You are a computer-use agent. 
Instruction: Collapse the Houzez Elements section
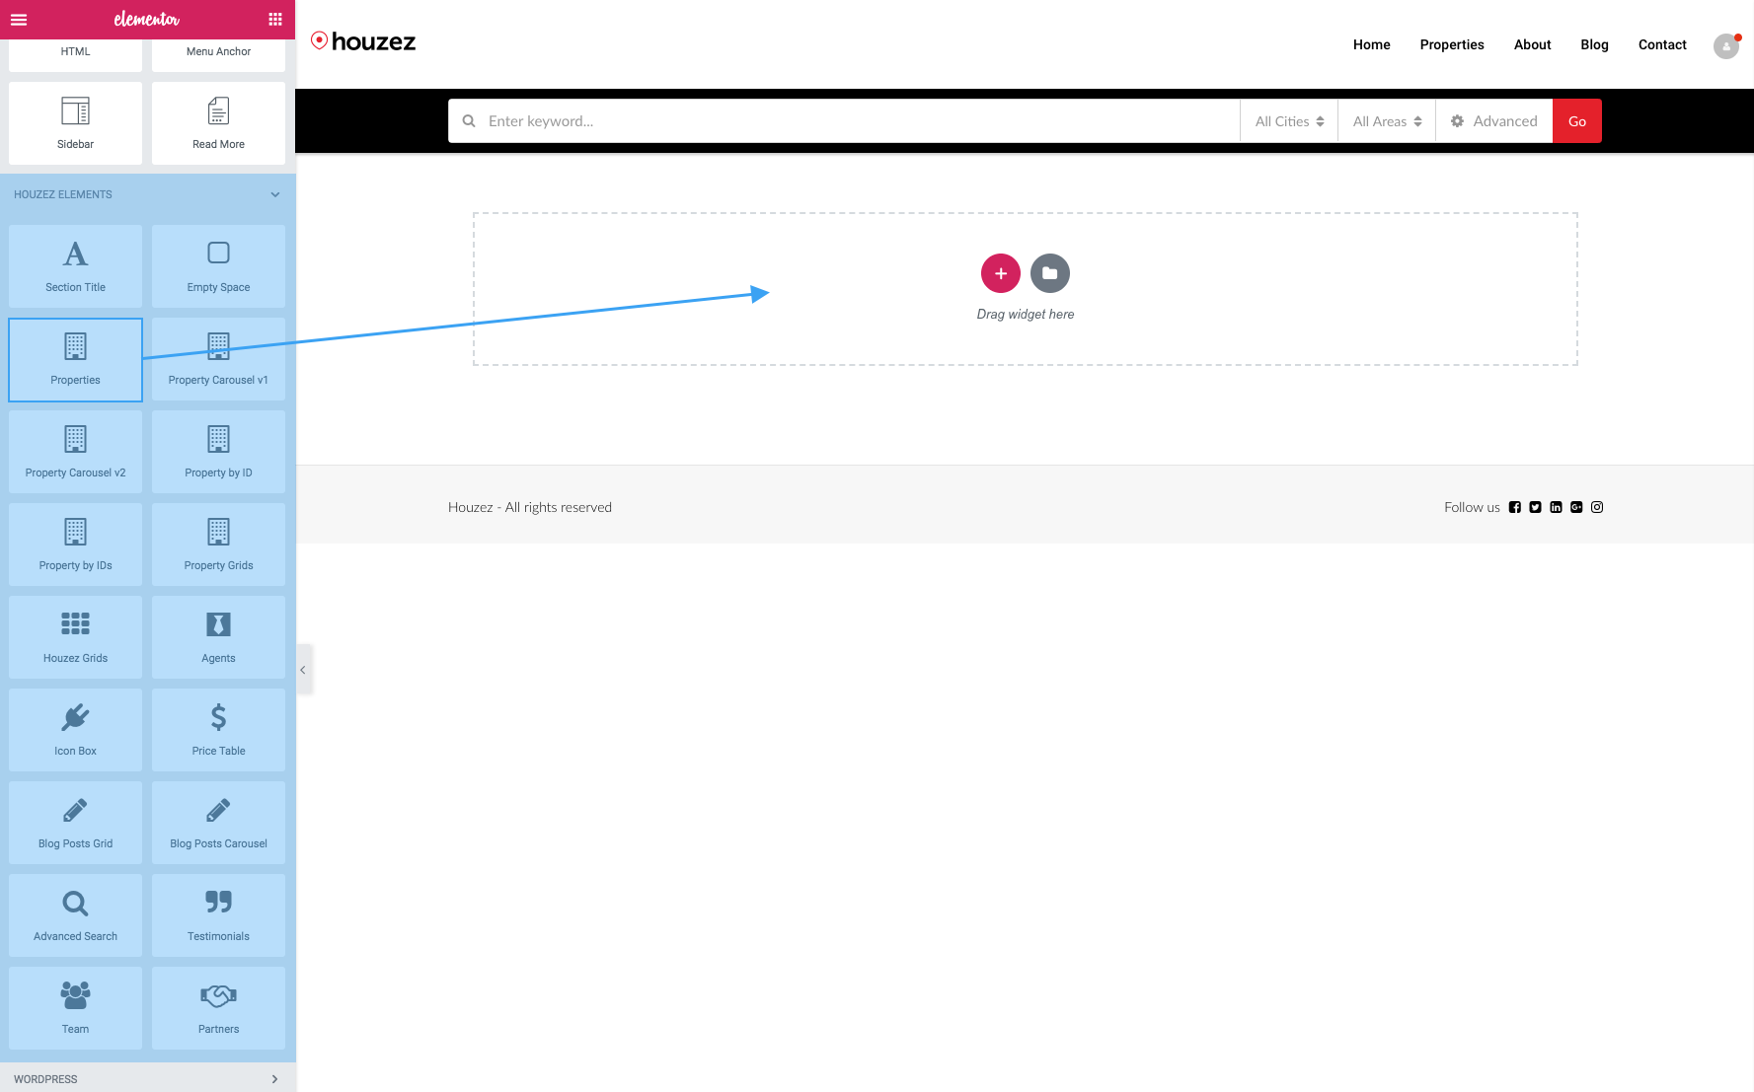point(148,194)
